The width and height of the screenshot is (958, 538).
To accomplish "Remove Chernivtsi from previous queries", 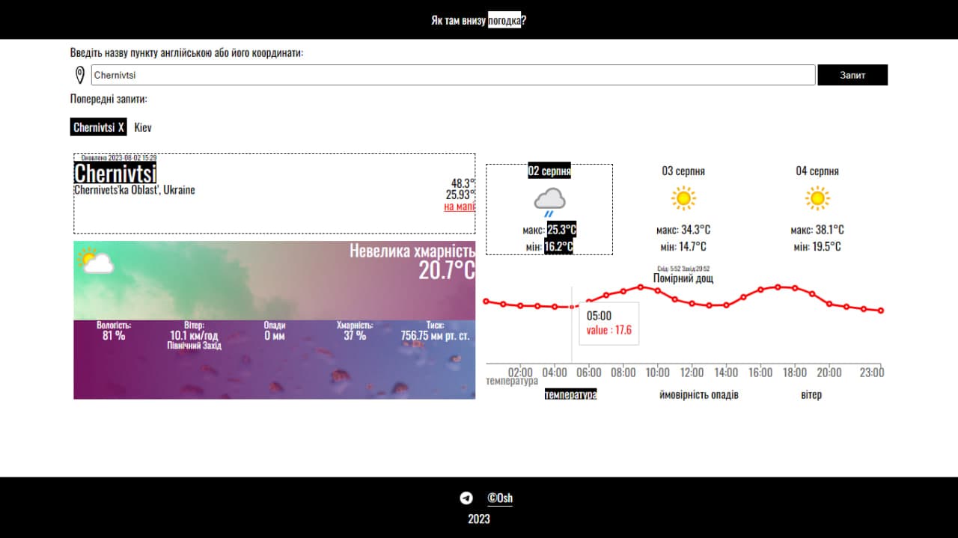I will (120, 127).
